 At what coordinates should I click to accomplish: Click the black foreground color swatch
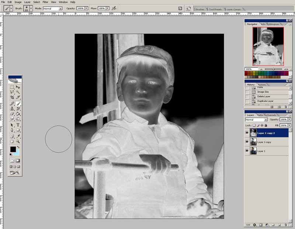[13, 149]
